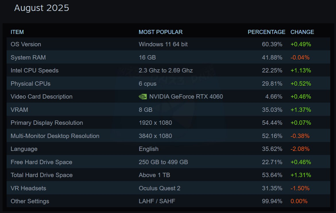
Task: Open Video Card Description row
Action: [x=168, y=96]
